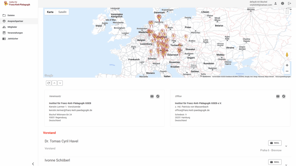Open the user profile icon
The width and height of the screenshot is (296, 166).
[275, 3]
